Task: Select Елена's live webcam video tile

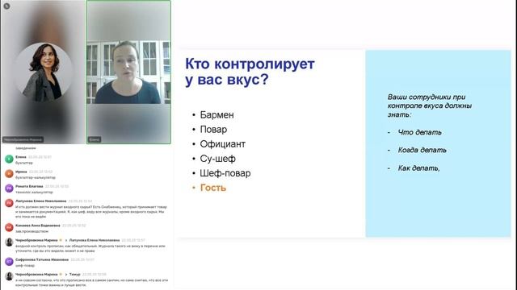Action: (128, 72)
